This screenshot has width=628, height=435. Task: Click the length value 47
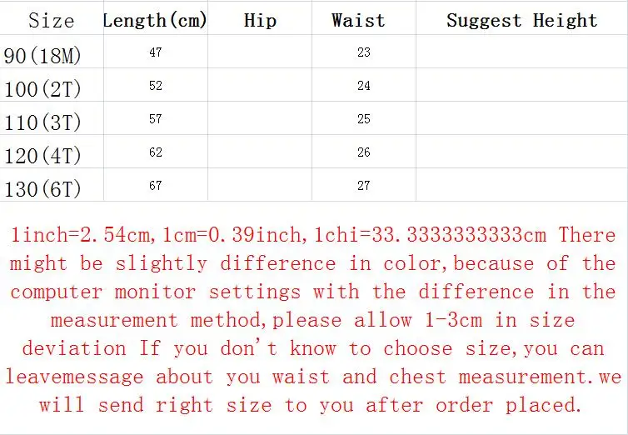tap(156, 52)
